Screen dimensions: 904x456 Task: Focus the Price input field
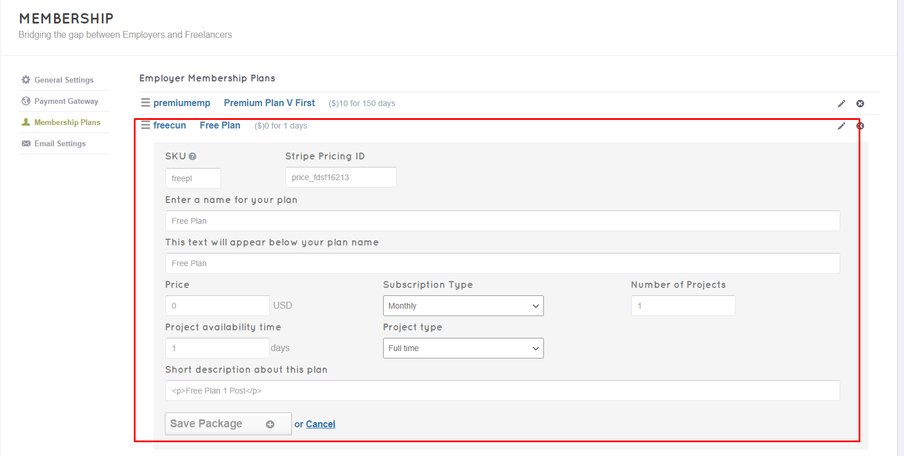pos(217,306)
